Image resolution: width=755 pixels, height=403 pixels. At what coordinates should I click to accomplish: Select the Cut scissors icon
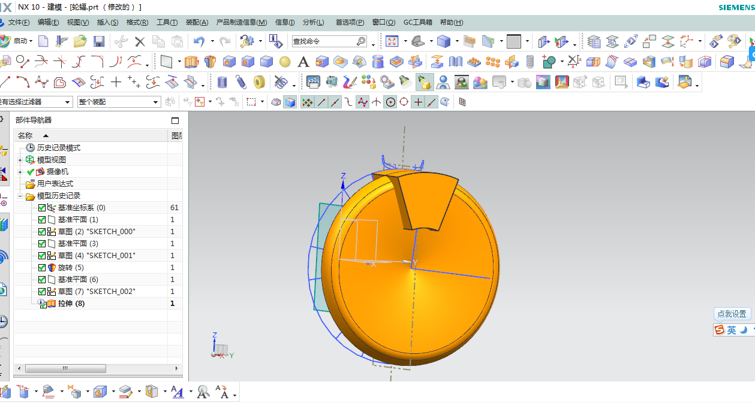point(121,41)
